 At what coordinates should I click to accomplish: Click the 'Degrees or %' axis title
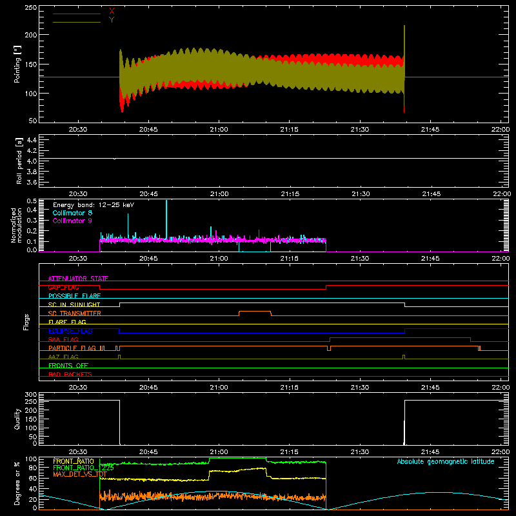[17, 483]
